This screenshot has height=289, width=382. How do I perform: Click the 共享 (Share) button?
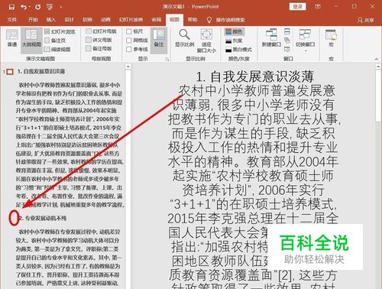click(x=366, y=20)
